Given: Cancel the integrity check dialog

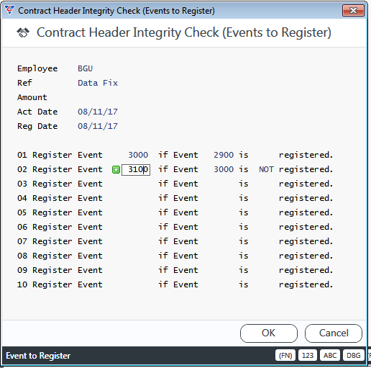Looking at the screenshot, I should (334, 333).
